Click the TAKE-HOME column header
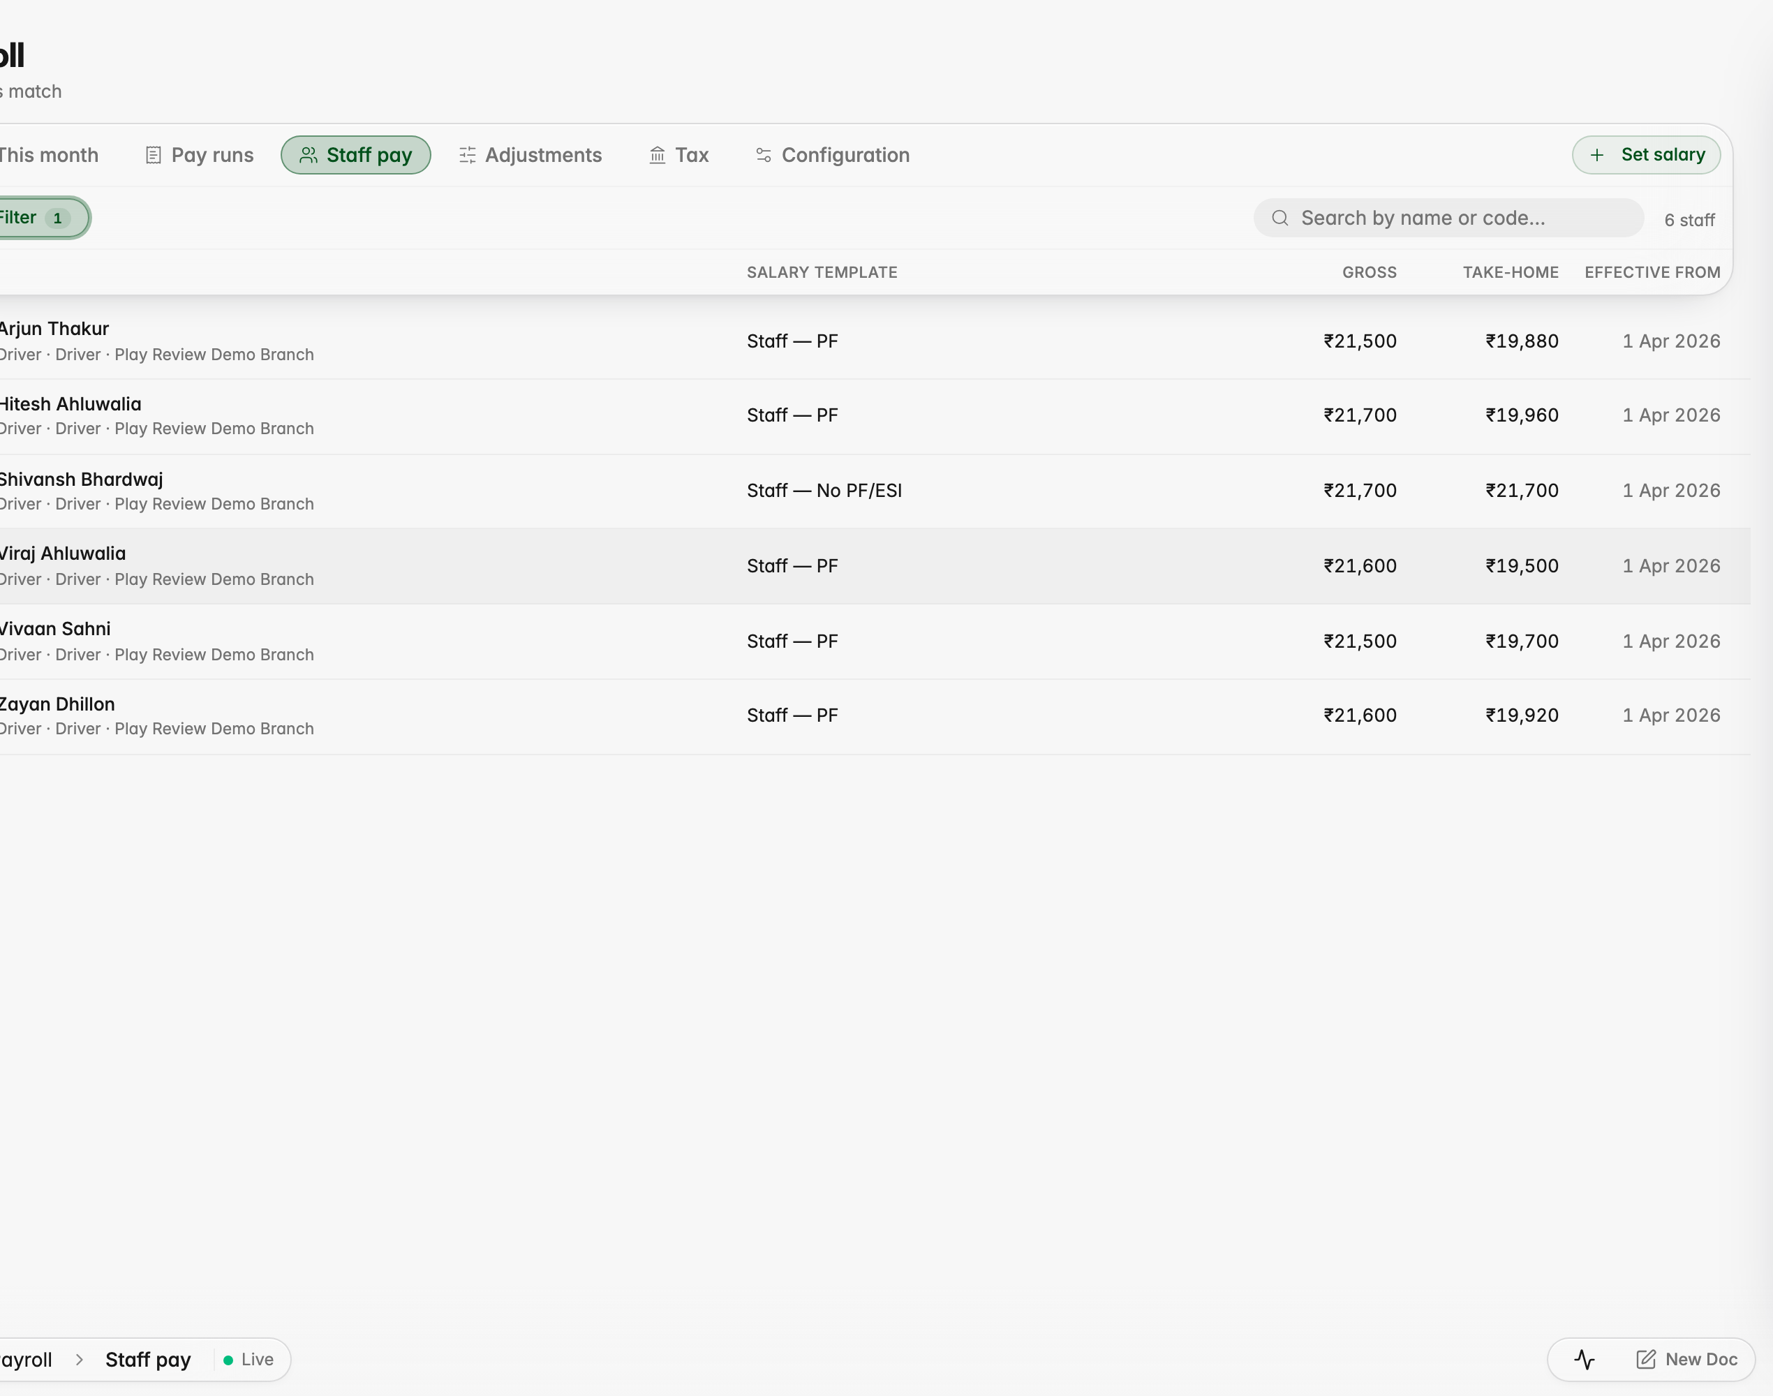This screenshot has height=1396, width=1773. [1511, 272]
